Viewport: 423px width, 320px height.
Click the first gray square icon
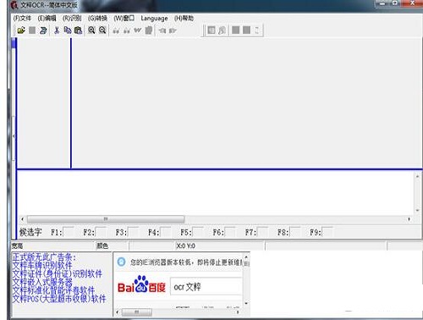[x=235, y=30]
